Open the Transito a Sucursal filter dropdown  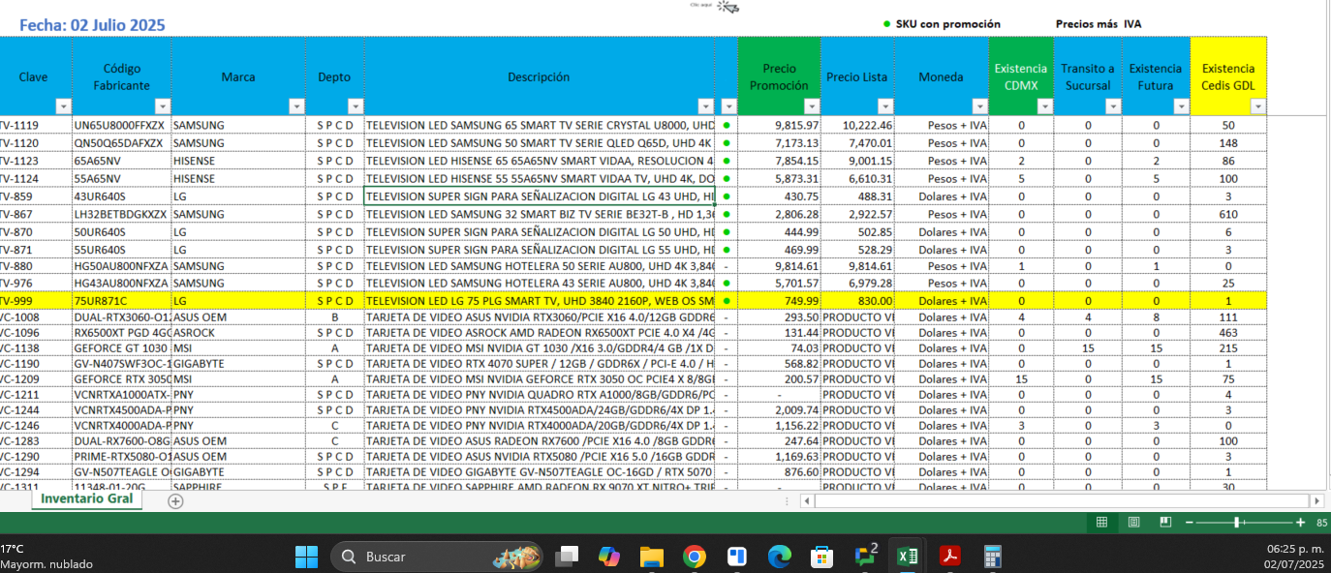pyautogui.click(x=1113, y=106)
